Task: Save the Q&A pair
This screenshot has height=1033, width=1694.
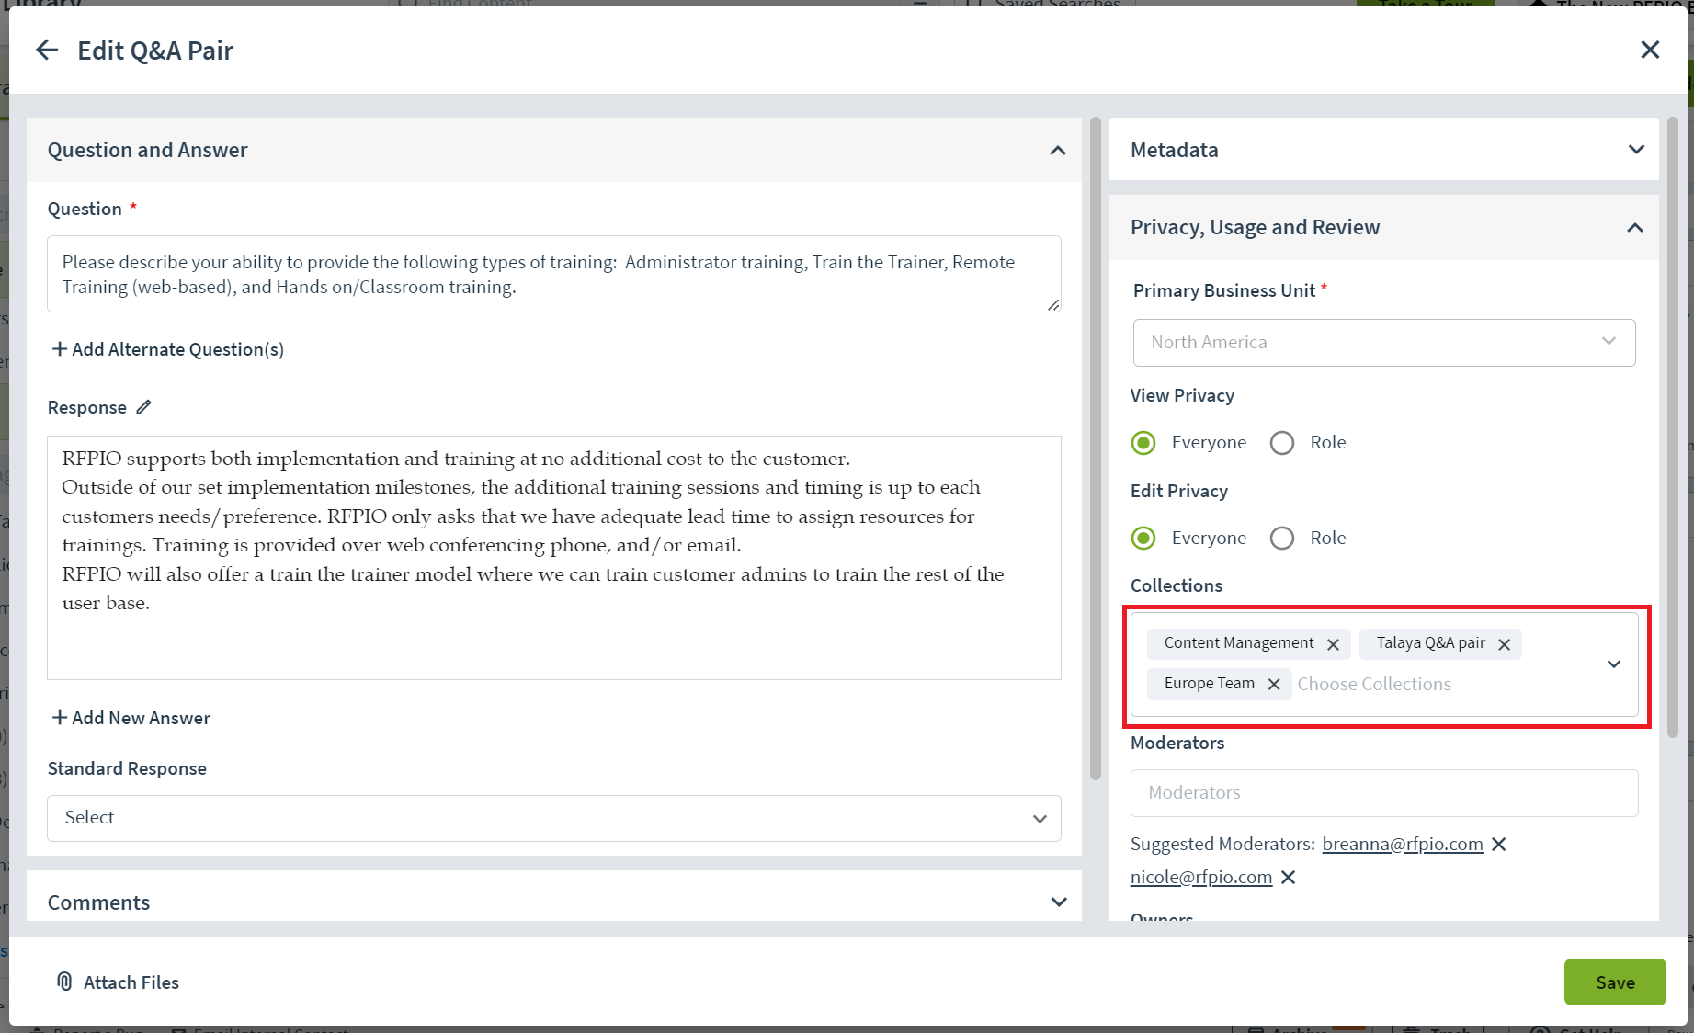Action: [1615, 982]
